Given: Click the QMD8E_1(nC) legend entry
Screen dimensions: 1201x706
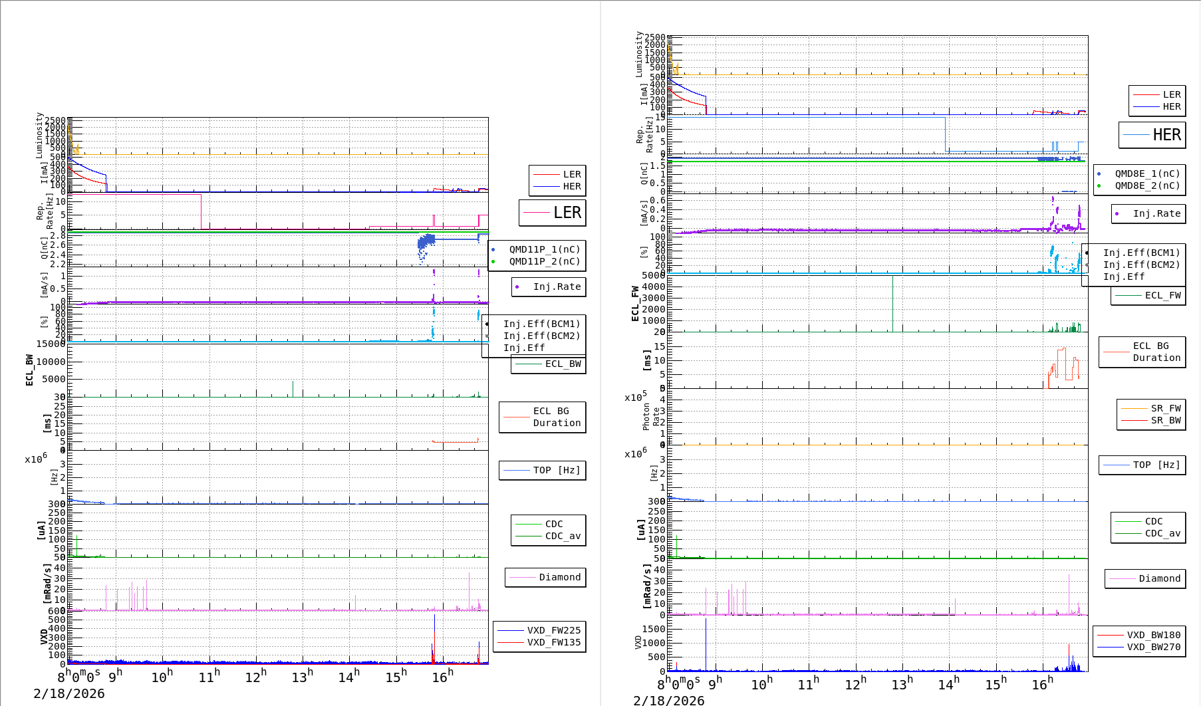Looking at the screenshot, I should (x=1146, y=174).
